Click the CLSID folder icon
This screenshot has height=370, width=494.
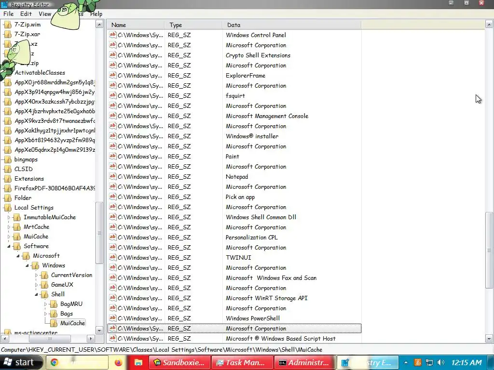[x=8, y=169]
